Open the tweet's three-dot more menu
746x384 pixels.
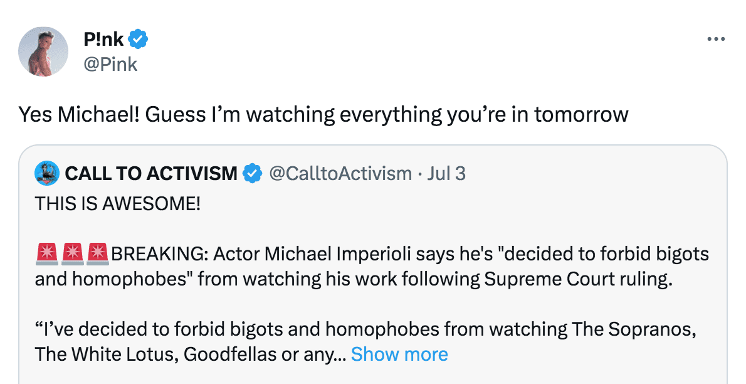pyautogui.click(x=715, y=40)
